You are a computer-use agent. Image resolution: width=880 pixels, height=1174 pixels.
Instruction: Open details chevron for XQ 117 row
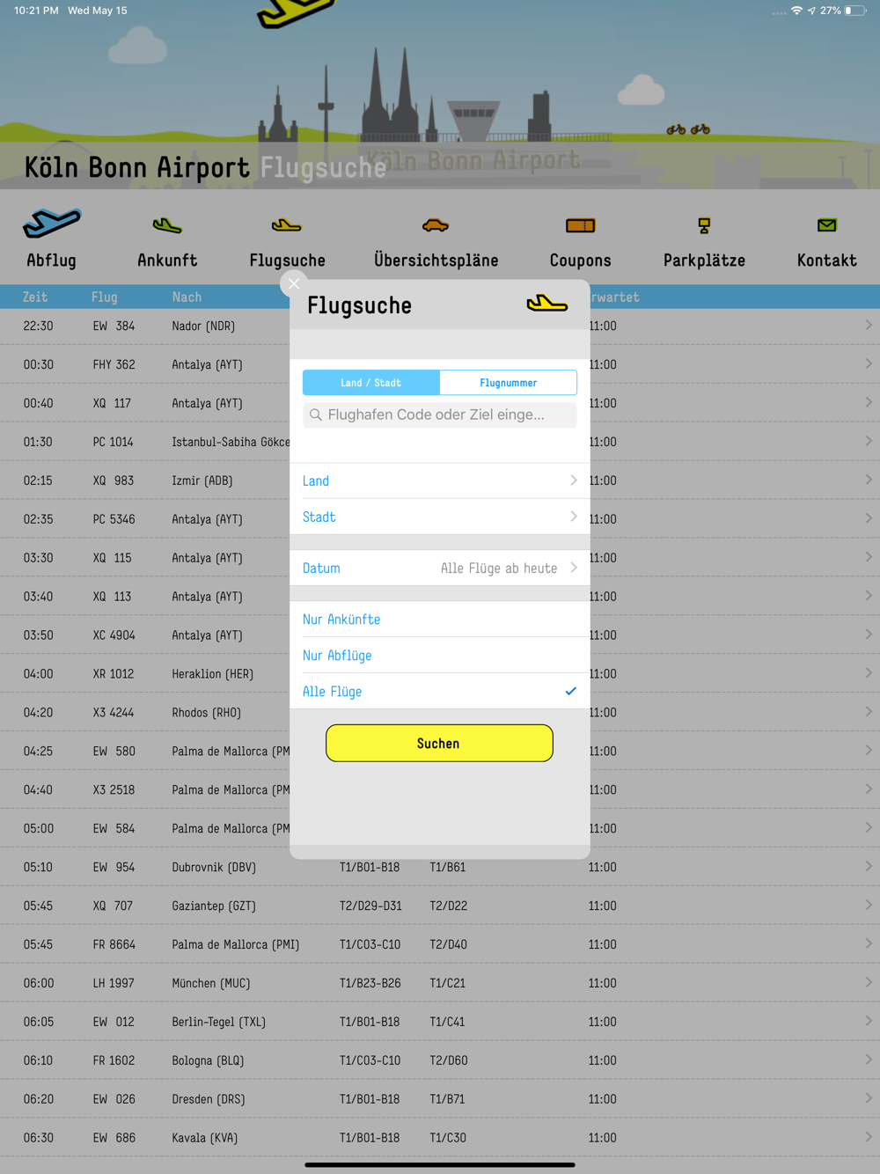pyautogui.click(x=869, y=403)
